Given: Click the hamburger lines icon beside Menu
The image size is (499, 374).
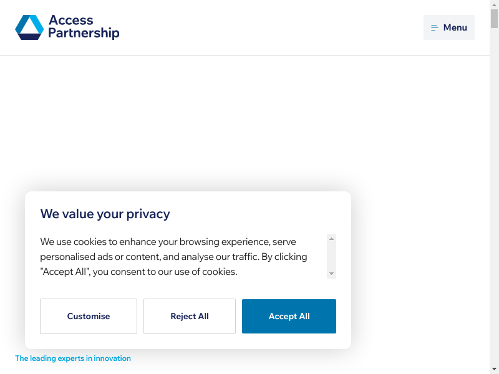Looking at the screenshot, I should coord(435,28).
